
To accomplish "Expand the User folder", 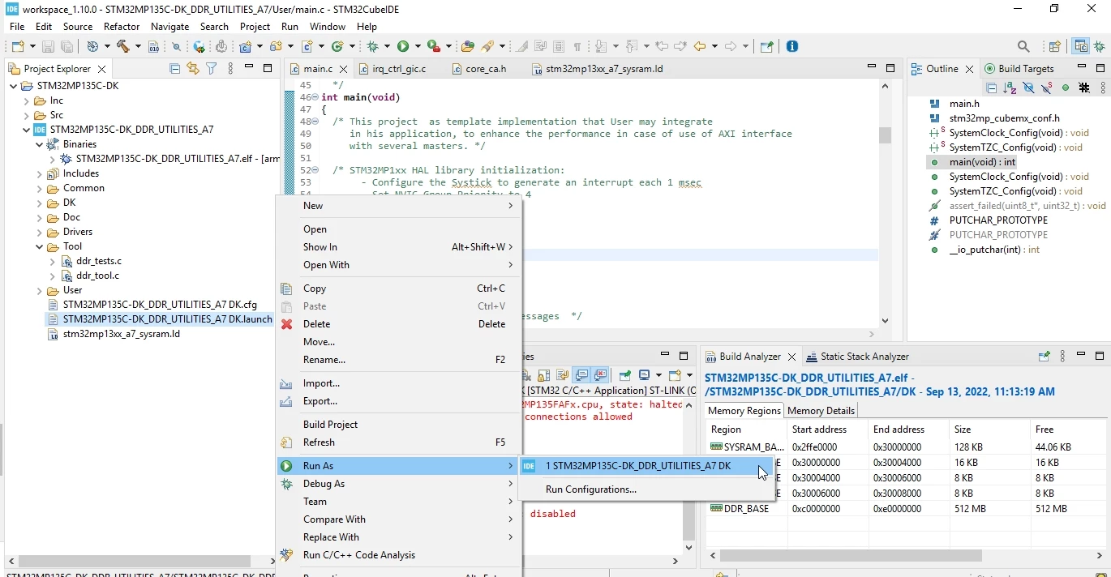I will pyautogui.click(x=40, y=291).
